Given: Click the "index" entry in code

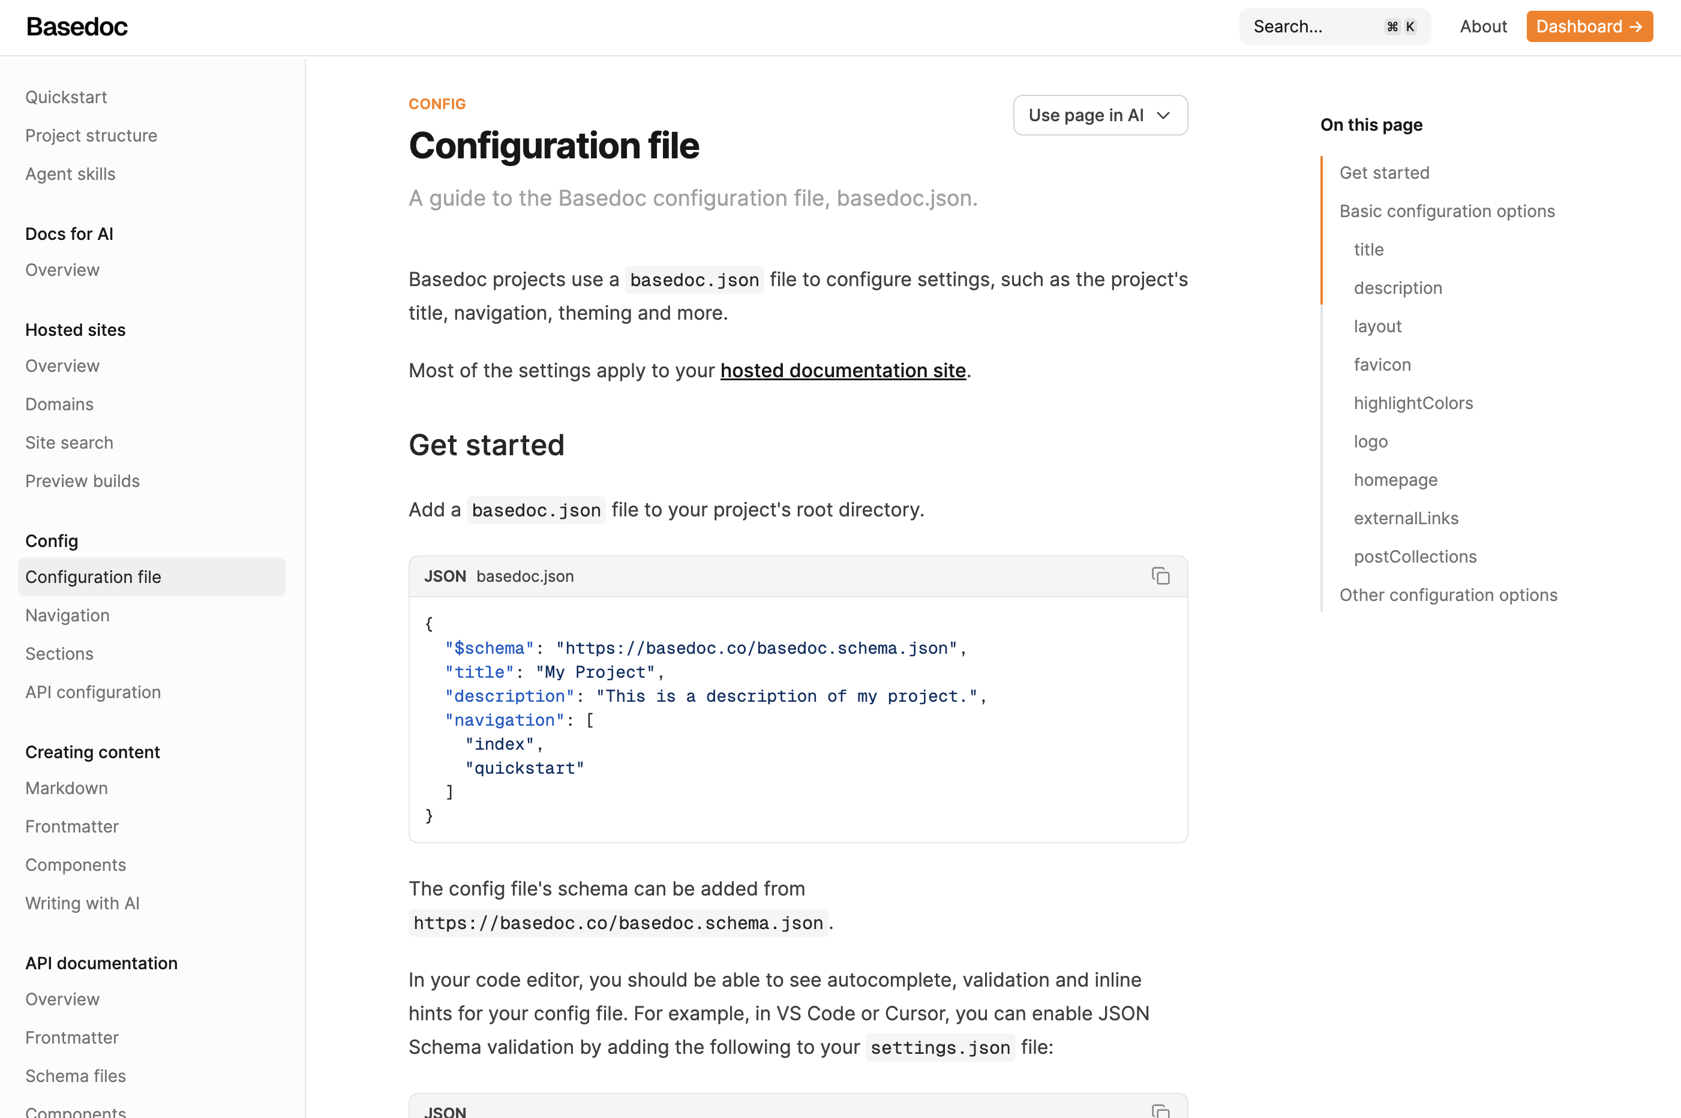Looking at the screenshot, I should pos(499,744).
